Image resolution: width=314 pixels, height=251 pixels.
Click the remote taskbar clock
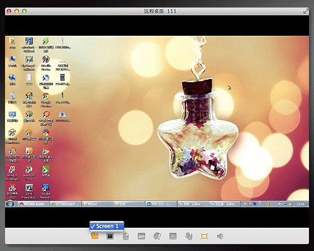[301, 204]
